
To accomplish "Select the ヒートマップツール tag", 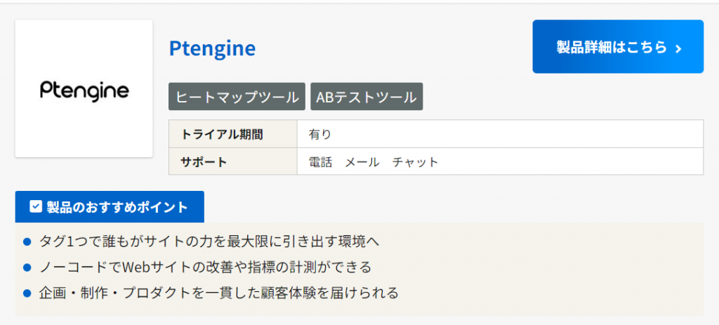I will tap(237, 97).
